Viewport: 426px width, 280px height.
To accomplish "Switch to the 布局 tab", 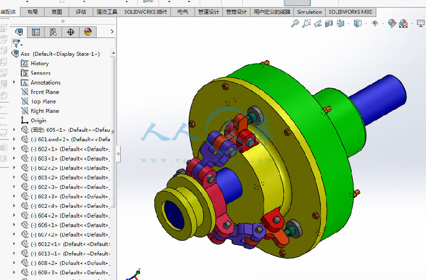I will click(32, 12).
